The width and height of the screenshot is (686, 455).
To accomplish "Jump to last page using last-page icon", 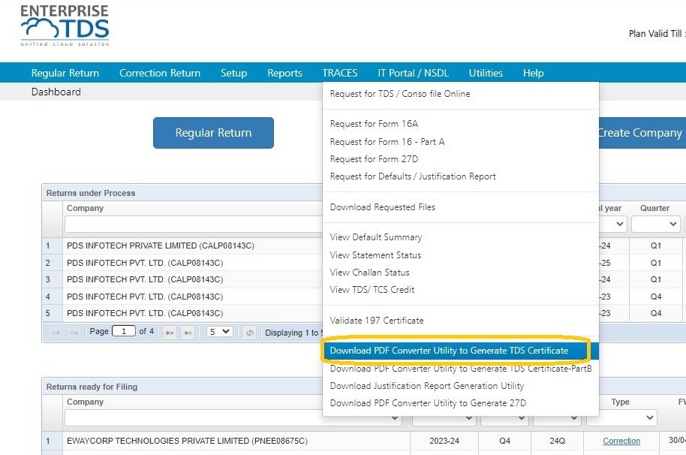I will pos(188,332).
